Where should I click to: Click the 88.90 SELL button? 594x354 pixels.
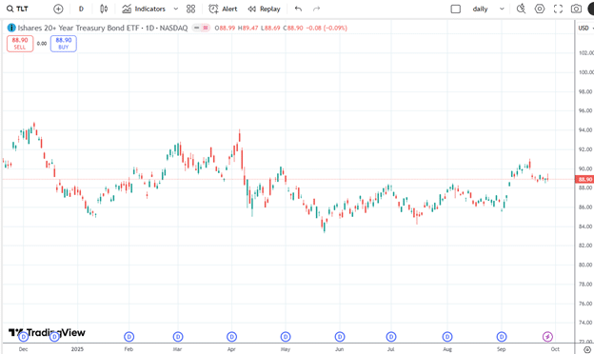click(x=20, y=44)
